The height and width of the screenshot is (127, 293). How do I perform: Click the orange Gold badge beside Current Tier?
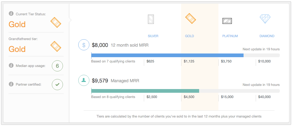coord(56,23)
